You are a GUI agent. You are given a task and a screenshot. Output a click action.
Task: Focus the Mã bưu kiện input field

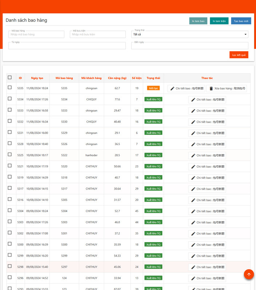98,34
